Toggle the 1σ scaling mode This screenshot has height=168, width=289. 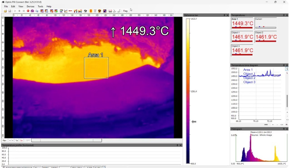(x=17, y=140)
